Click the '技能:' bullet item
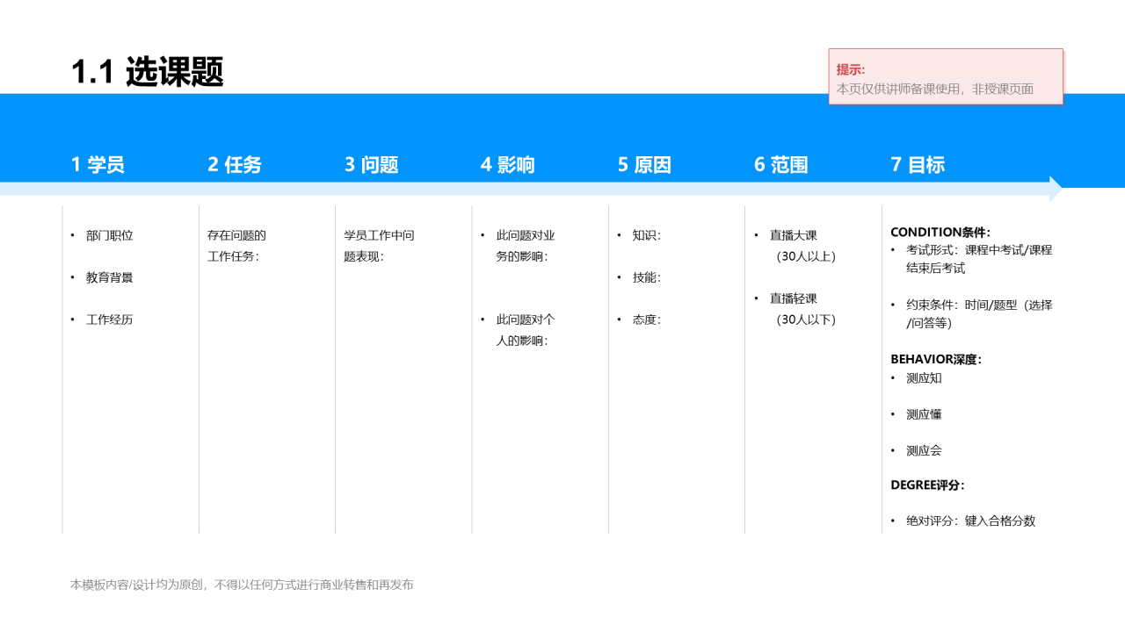Screen dimensions: 1125x632 pyautogui.click(x=647, y=277)
